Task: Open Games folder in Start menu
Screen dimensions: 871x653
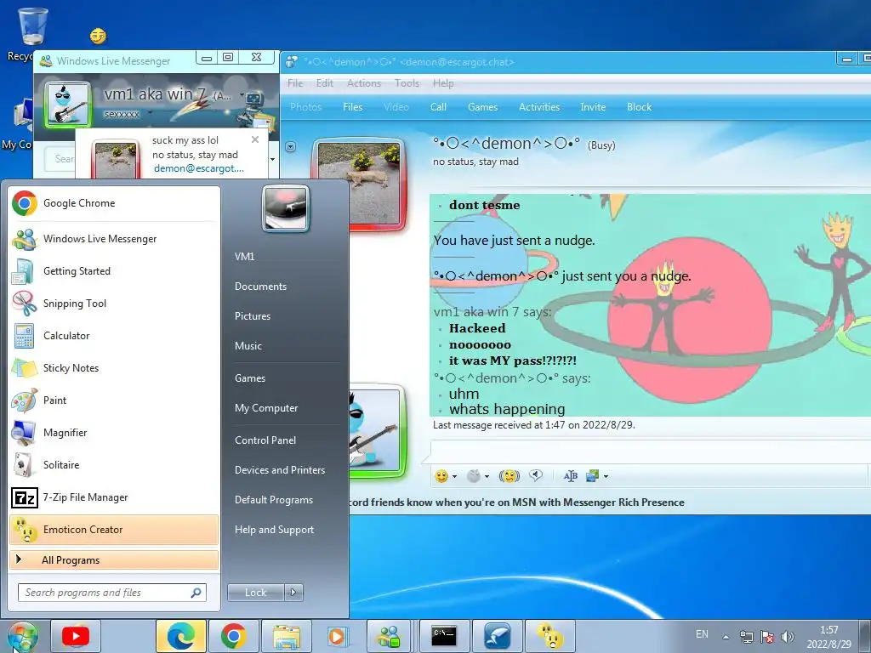Action: (250, 378)
